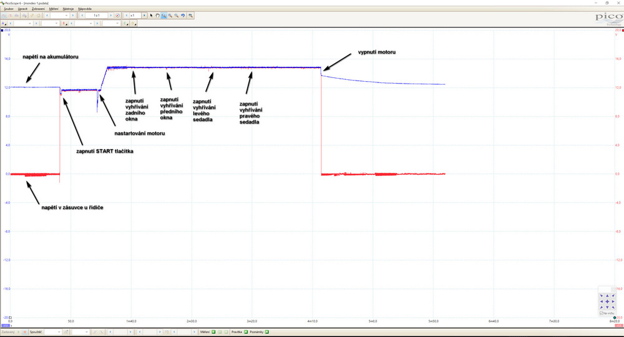Select the arrow pointer selection tool

point(151,15)
